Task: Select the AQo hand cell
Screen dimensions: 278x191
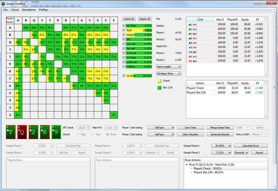Action: [x=18, y=42]
